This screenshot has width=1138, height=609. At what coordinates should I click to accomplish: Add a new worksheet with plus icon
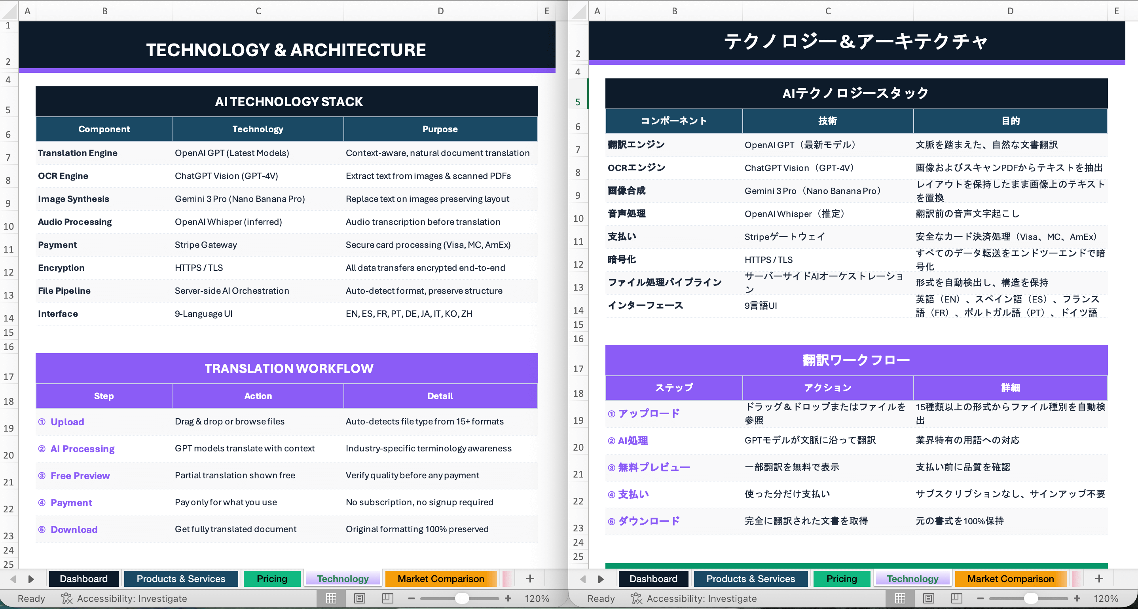click(x=530, y=578)
